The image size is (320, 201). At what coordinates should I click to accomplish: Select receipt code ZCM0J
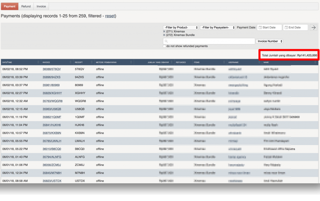coord(80,165)
